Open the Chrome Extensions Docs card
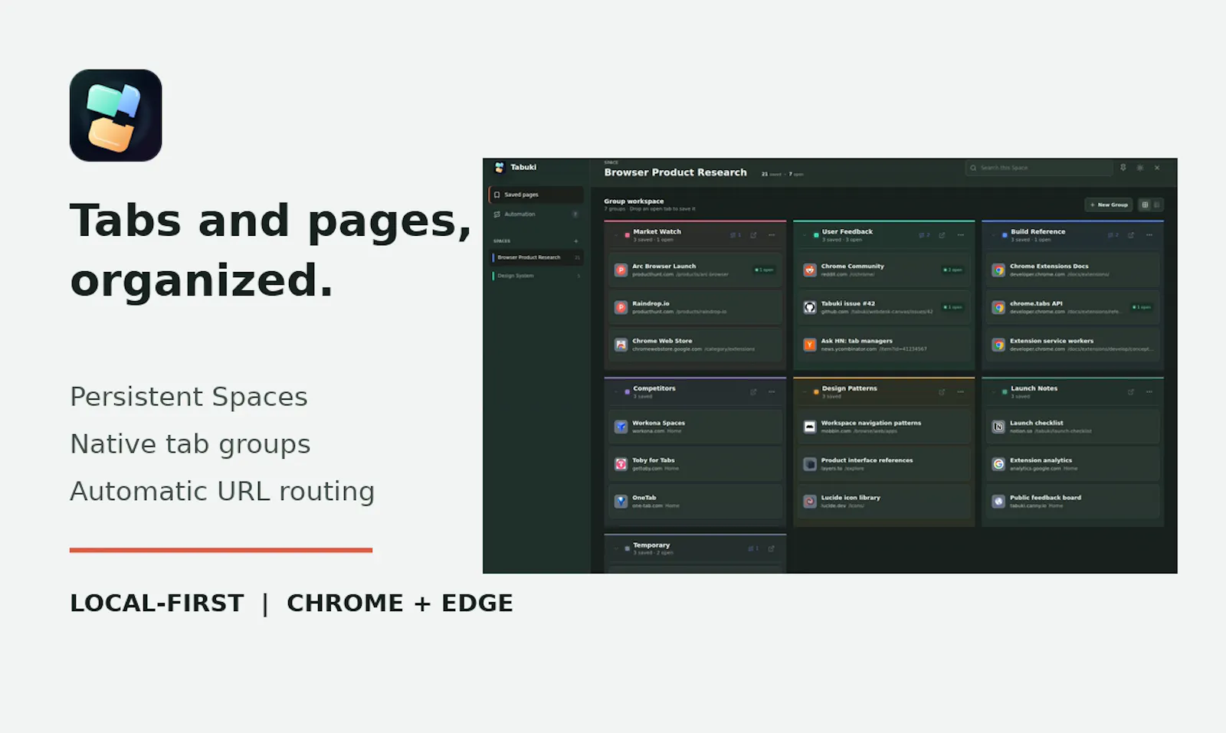The height and width of the screenshot is (733, 1226). pos(1073,270)
